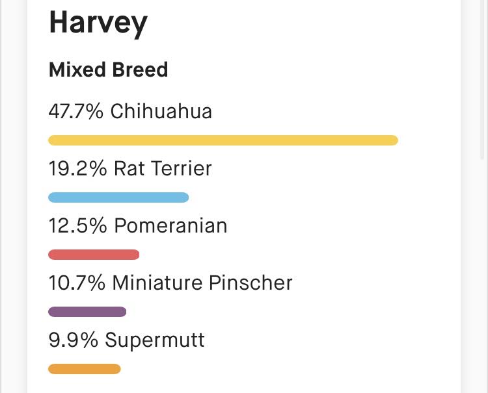Select the Mixed Breed subheading

[108, 70]
